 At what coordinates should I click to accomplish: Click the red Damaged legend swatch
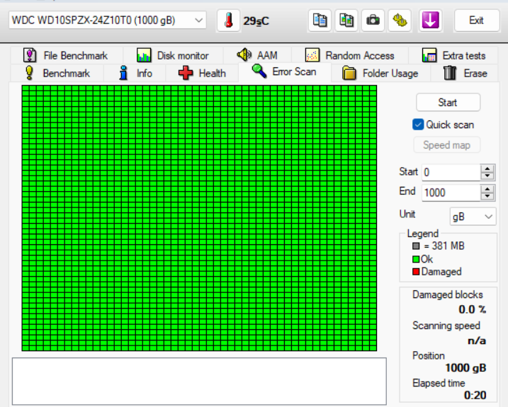click(x=416, y=272)
